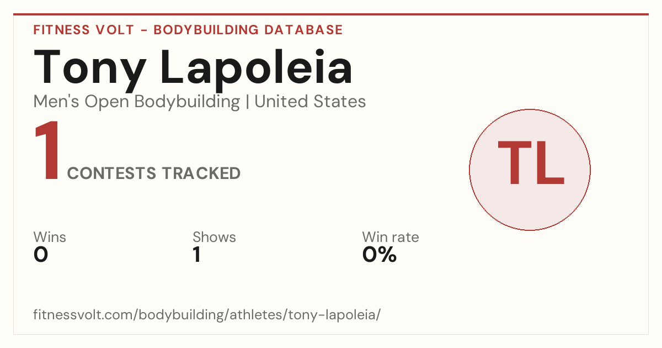The image size is (662, 348).
Task: Click the Shows stat label
Action: click(214, 238)
